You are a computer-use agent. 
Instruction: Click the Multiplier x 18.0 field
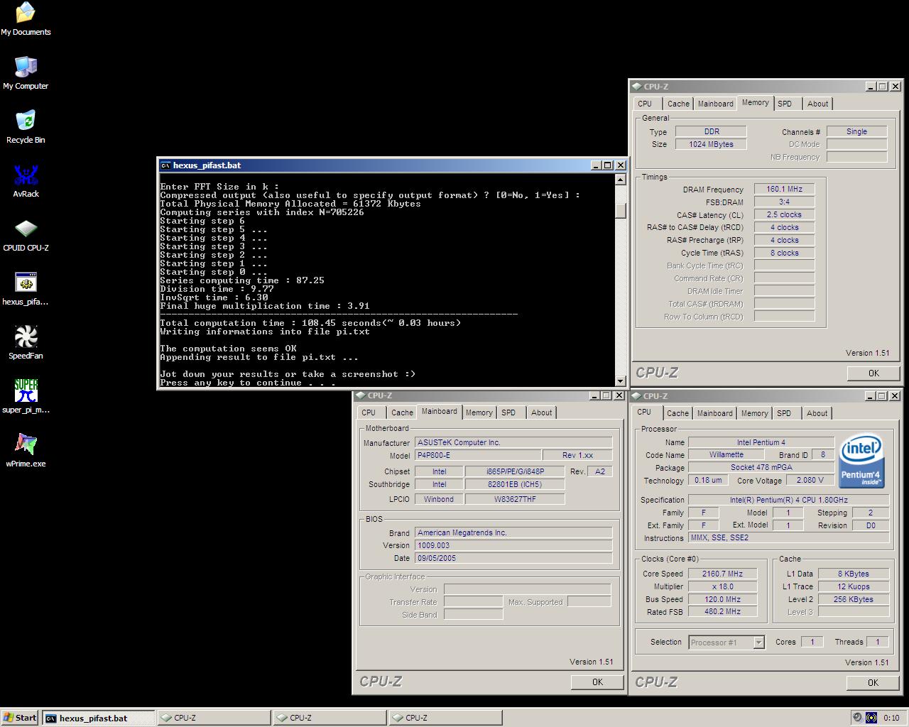click(722, 586)
